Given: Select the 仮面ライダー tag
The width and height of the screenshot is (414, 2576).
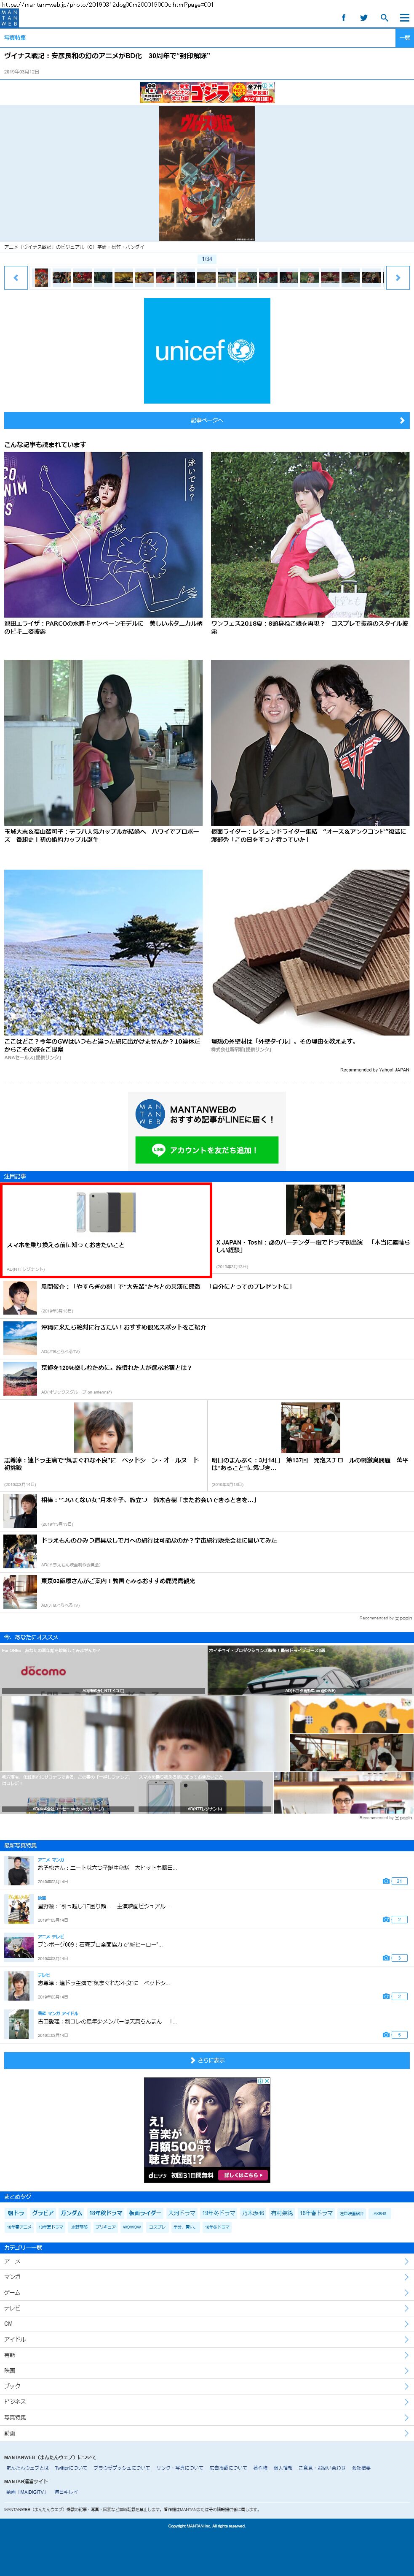Looking at the screenshot, I should [144, 2213].
